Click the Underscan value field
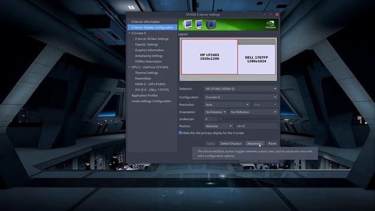Screen dimensions: 375x211 (211, 119)
